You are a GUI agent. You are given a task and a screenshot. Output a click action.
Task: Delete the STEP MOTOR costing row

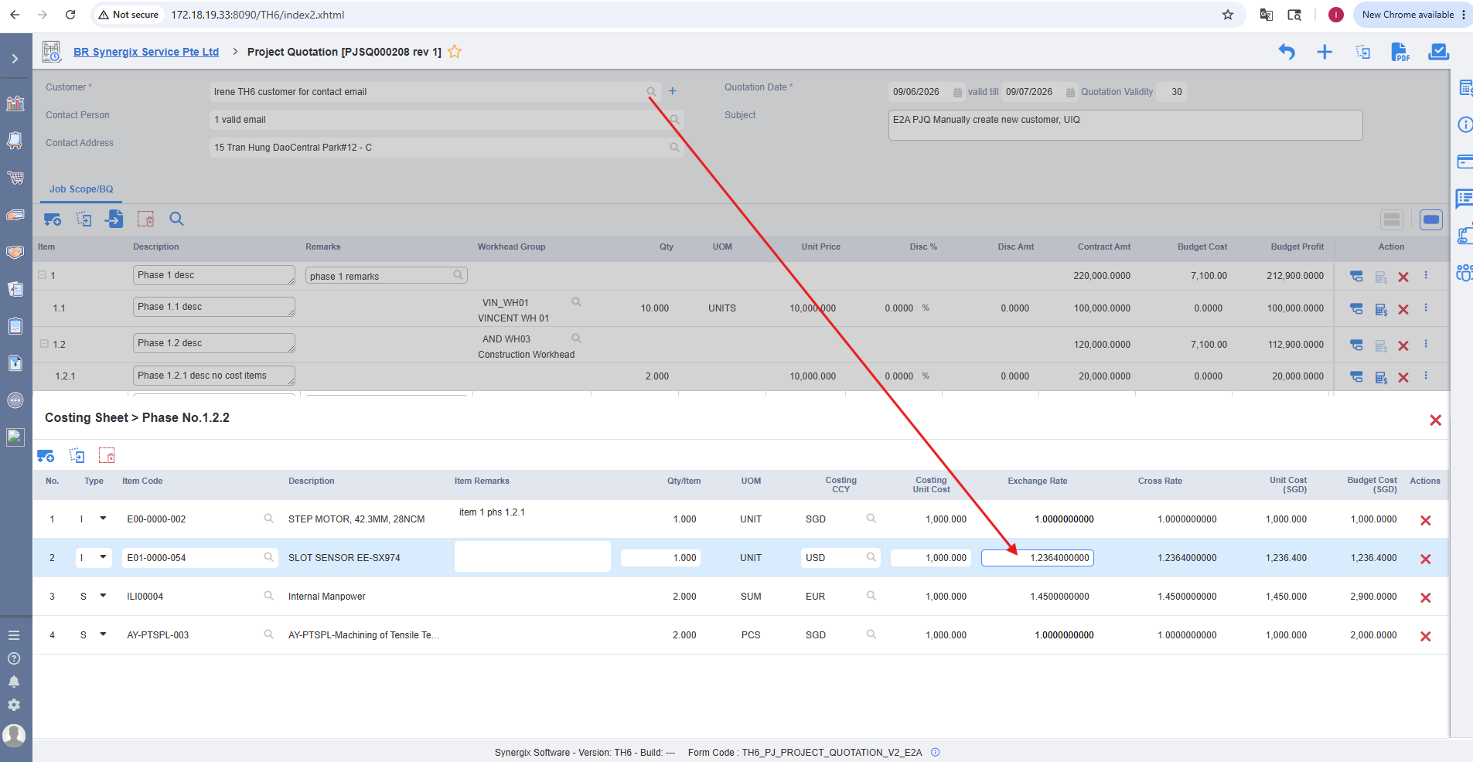pos(1426,520)
